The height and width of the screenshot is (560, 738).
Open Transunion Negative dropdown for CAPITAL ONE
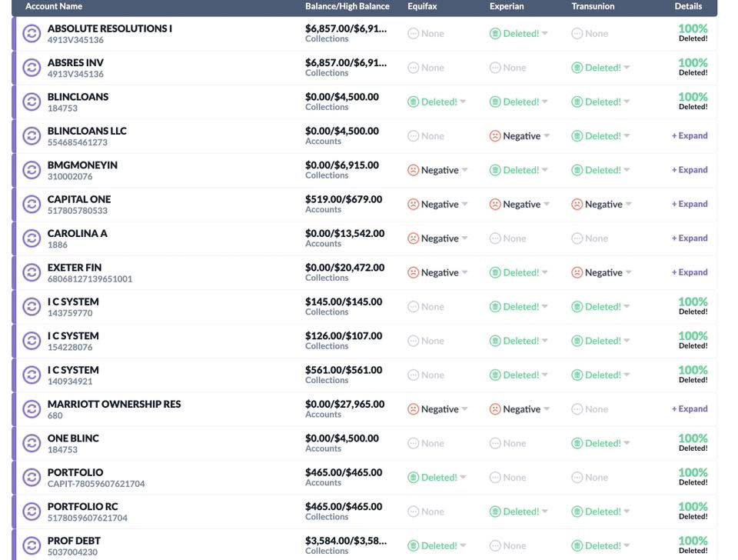pos(629,205)
